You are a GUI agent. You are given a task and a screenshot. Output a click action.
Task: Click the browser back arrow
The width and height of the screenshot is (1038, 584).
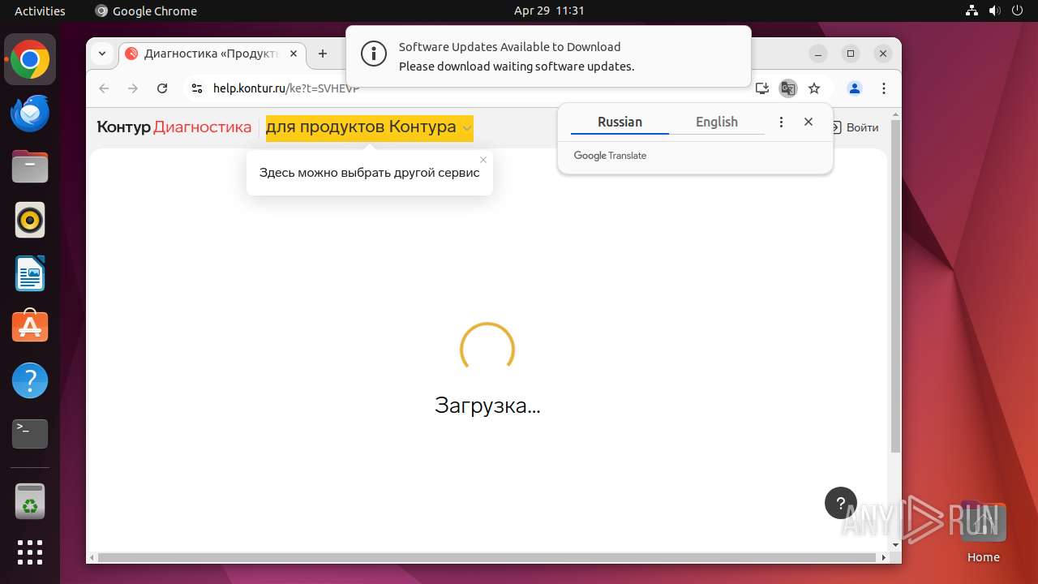point(104,88)
